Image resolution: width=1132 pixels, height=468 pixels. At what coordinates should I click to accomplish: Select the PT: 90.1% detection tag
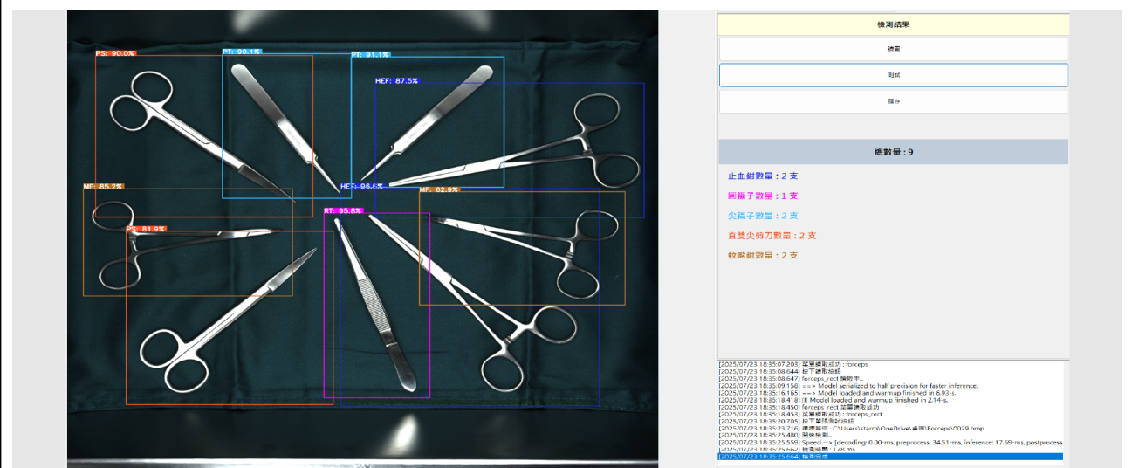(x=242, y=52)
